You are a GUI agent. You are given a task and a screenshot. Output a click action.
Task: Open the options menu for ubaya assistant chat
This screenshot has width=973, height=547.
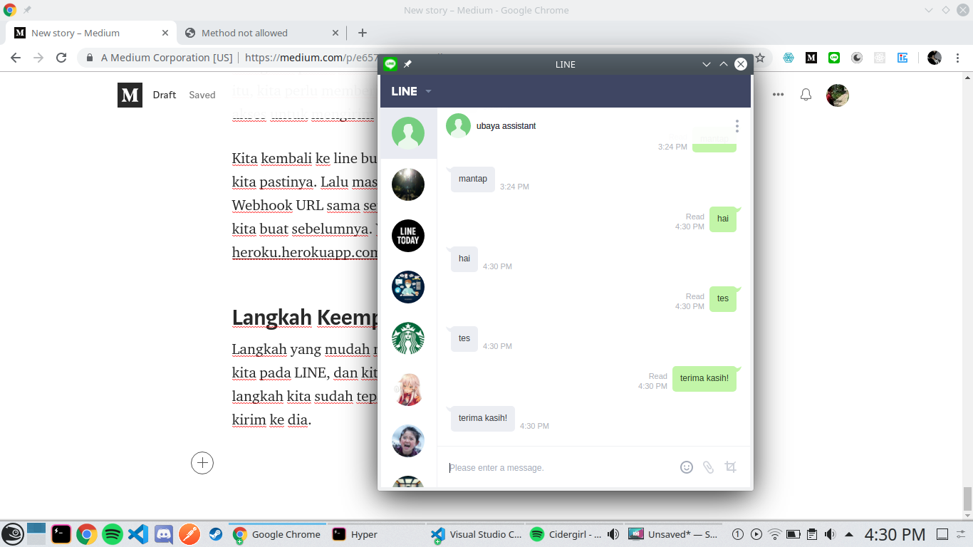(737, 126)
